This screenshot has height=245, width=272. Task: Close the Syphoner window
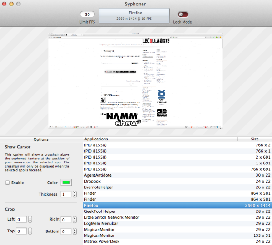(4, 4)
